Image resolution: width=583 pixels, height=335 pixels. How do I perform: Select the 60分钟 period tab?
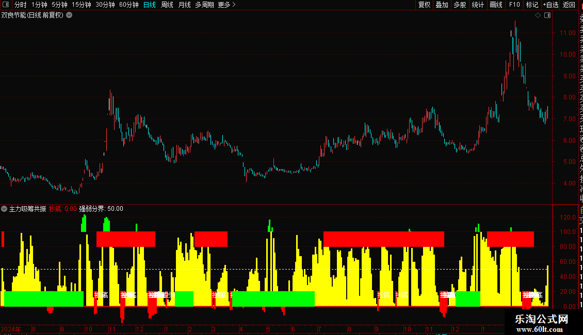click(129, 5)
